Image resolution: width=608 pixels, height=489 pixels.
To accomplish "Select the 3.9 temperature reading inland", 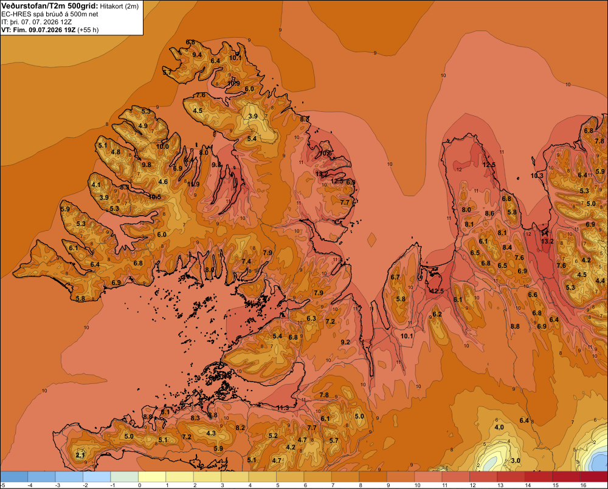I will click(253, 116).
